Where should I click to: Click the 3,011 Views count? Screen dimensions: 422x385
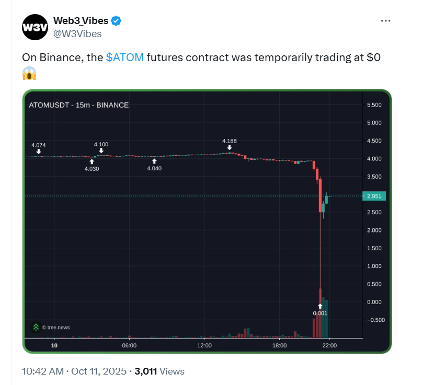[159, 371]
